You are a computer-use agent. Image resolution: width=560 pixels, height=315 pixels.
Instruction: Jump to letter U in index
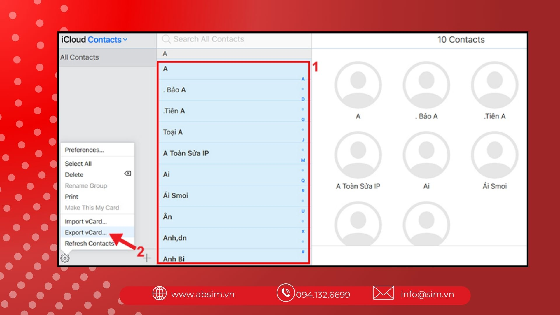pos(303,211)
